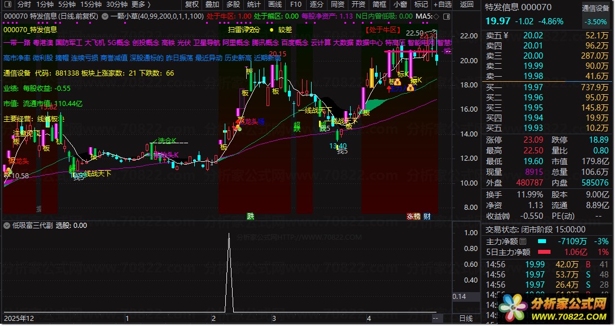Click the panel toggle icon left of 分时
Screen dimensions: 616x326
tap(8, 5)
